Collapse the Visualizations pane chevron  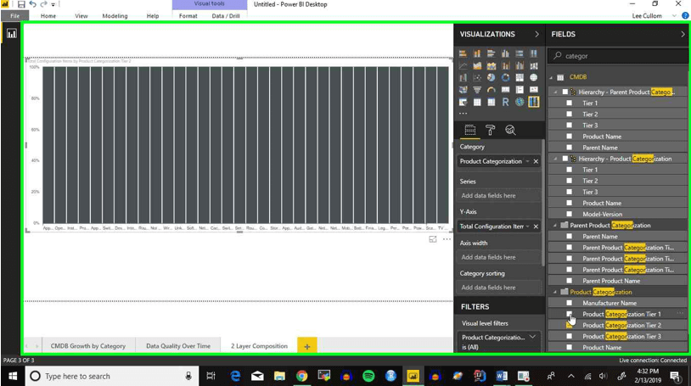click(x=537, y=35)
